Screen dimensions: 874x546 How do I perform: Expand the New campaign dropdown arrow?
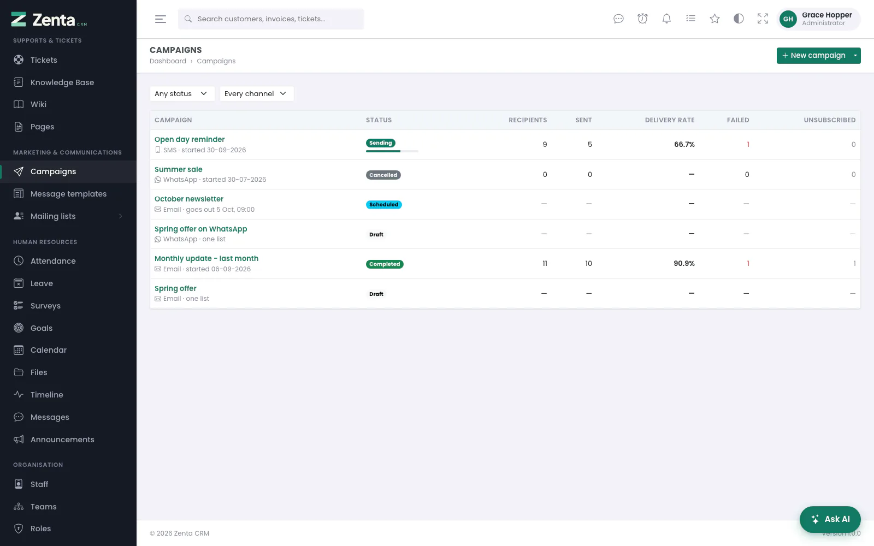click(855, 56)
